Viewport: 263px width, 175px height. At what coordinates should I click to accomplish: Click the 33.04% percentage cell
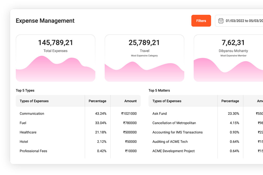point(101,123)
